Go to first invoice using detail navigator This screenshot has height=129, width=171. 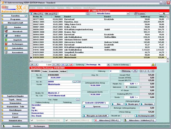click(x=141, y=71)
